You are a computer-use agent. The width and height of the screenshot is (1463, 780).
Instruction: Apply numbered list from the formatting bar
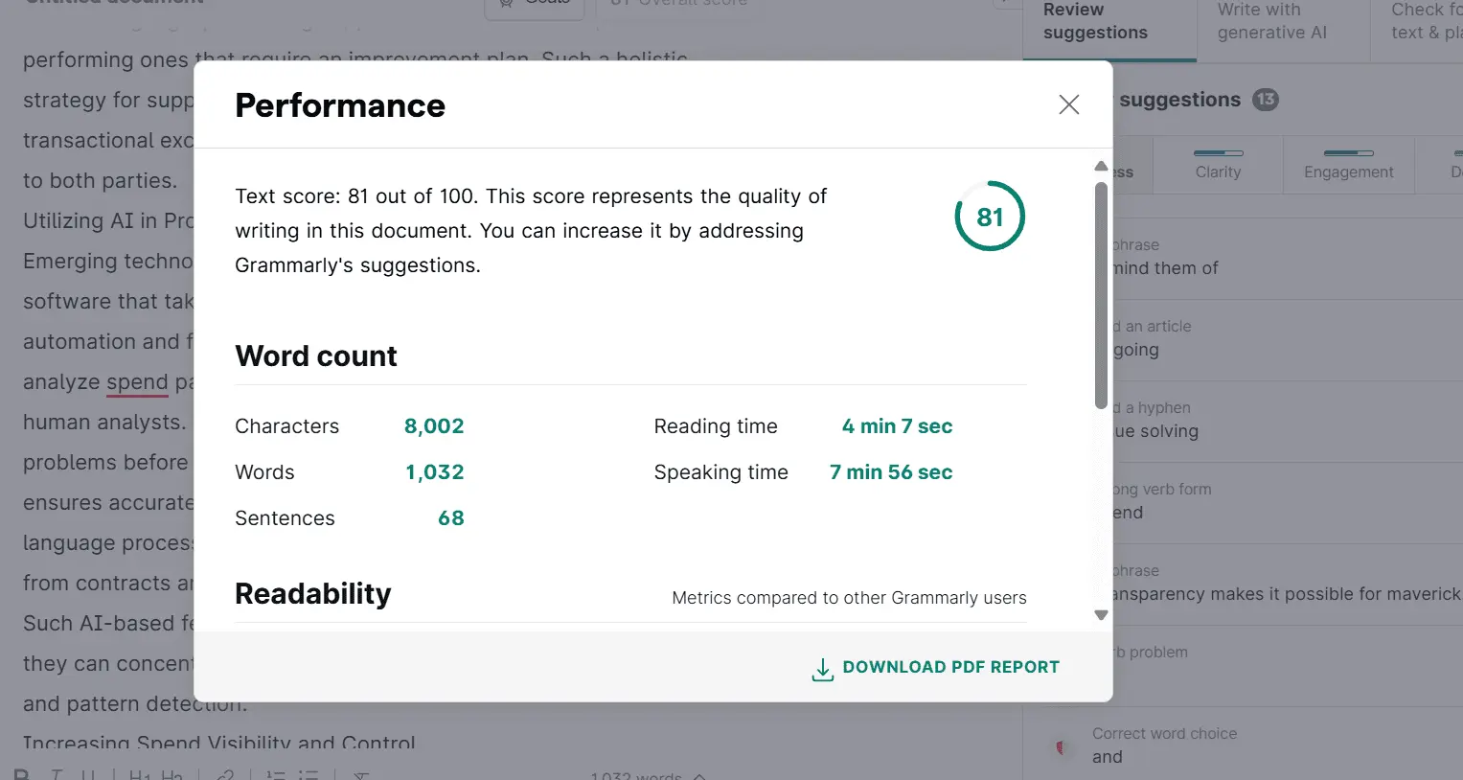[276, 774]
